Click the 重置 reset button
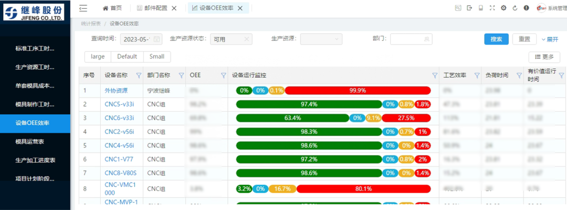 pos(524,39)
